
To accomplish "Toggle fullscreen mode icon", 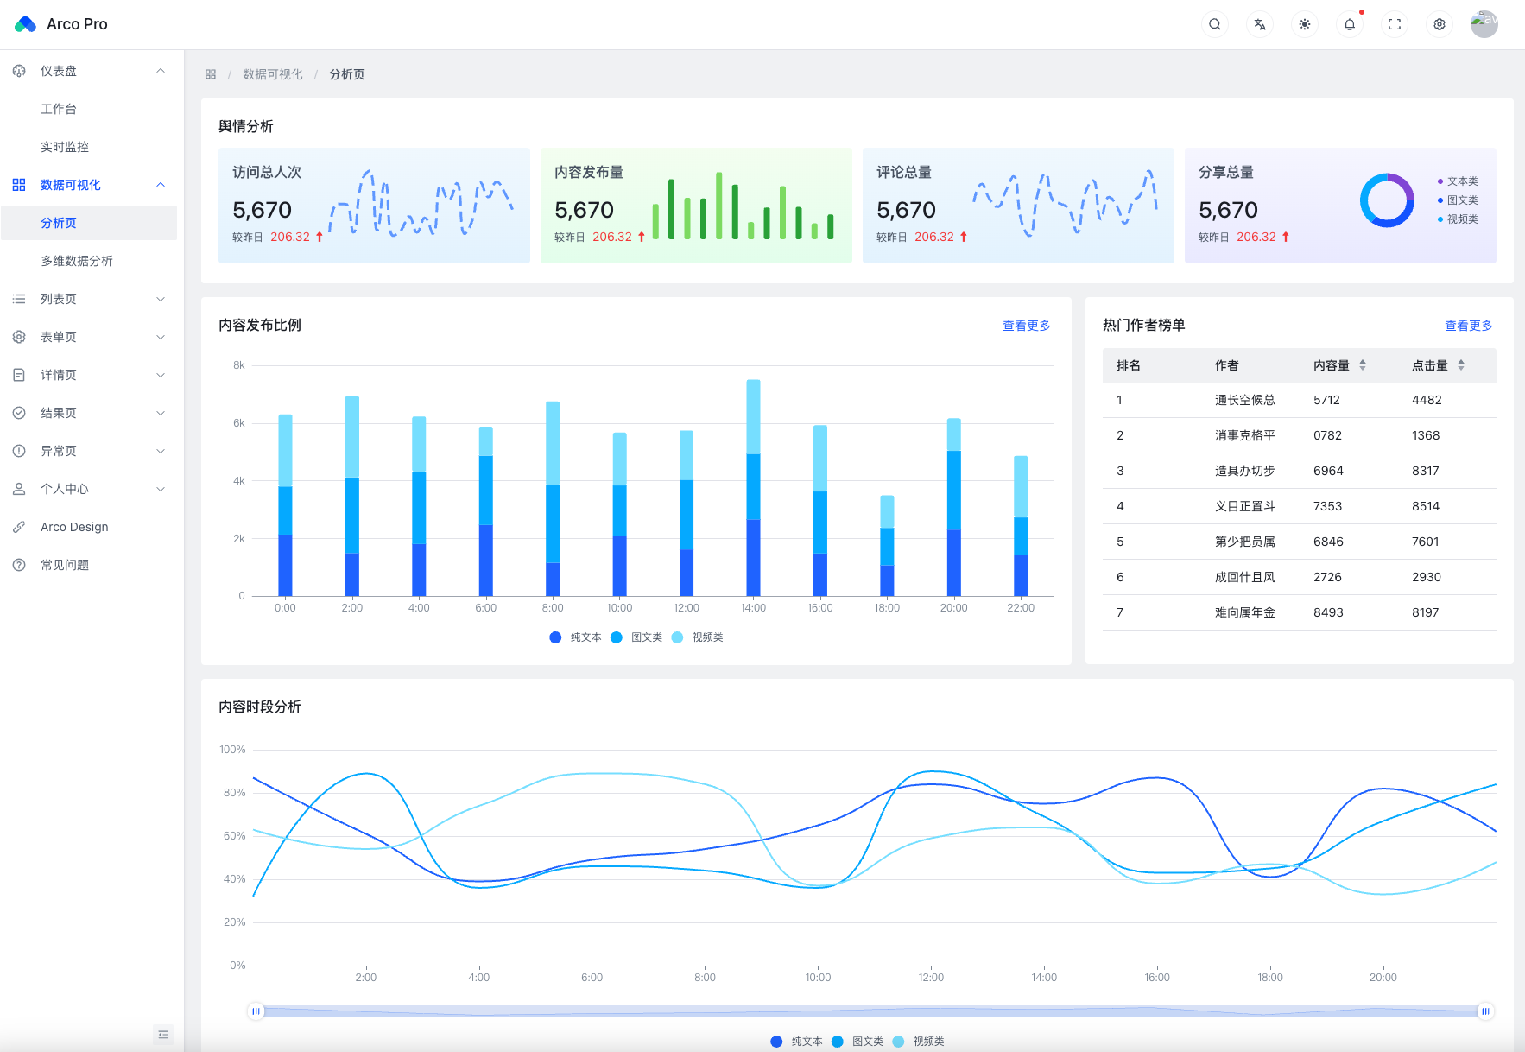I will coord(1395,24).
